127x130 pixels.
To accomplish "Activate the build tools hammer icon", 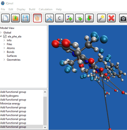I will coord(49,18).
